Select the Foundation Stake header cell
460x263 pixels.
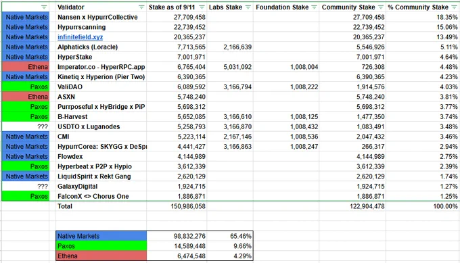[286, 7]
